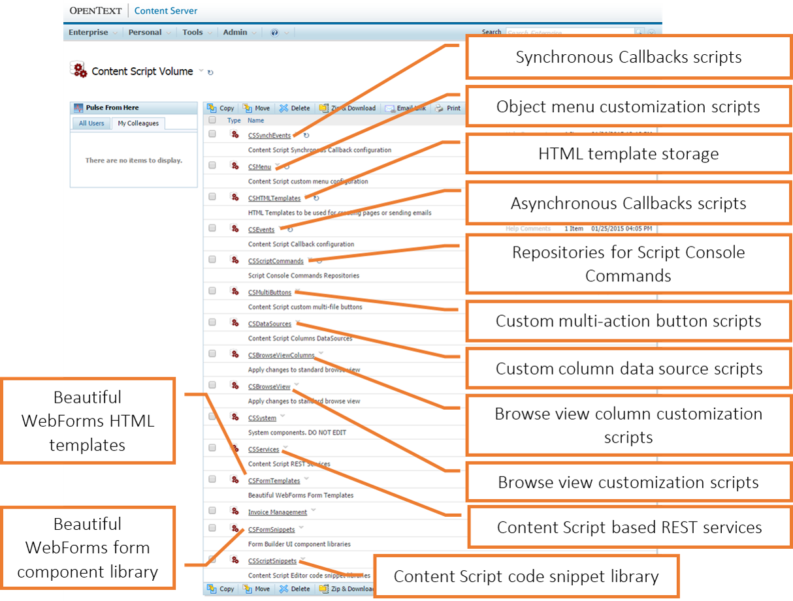793x601 pixels.
Task: Expand the dropdown arrow next to CSBrowseView
Action: coord(297,384)
